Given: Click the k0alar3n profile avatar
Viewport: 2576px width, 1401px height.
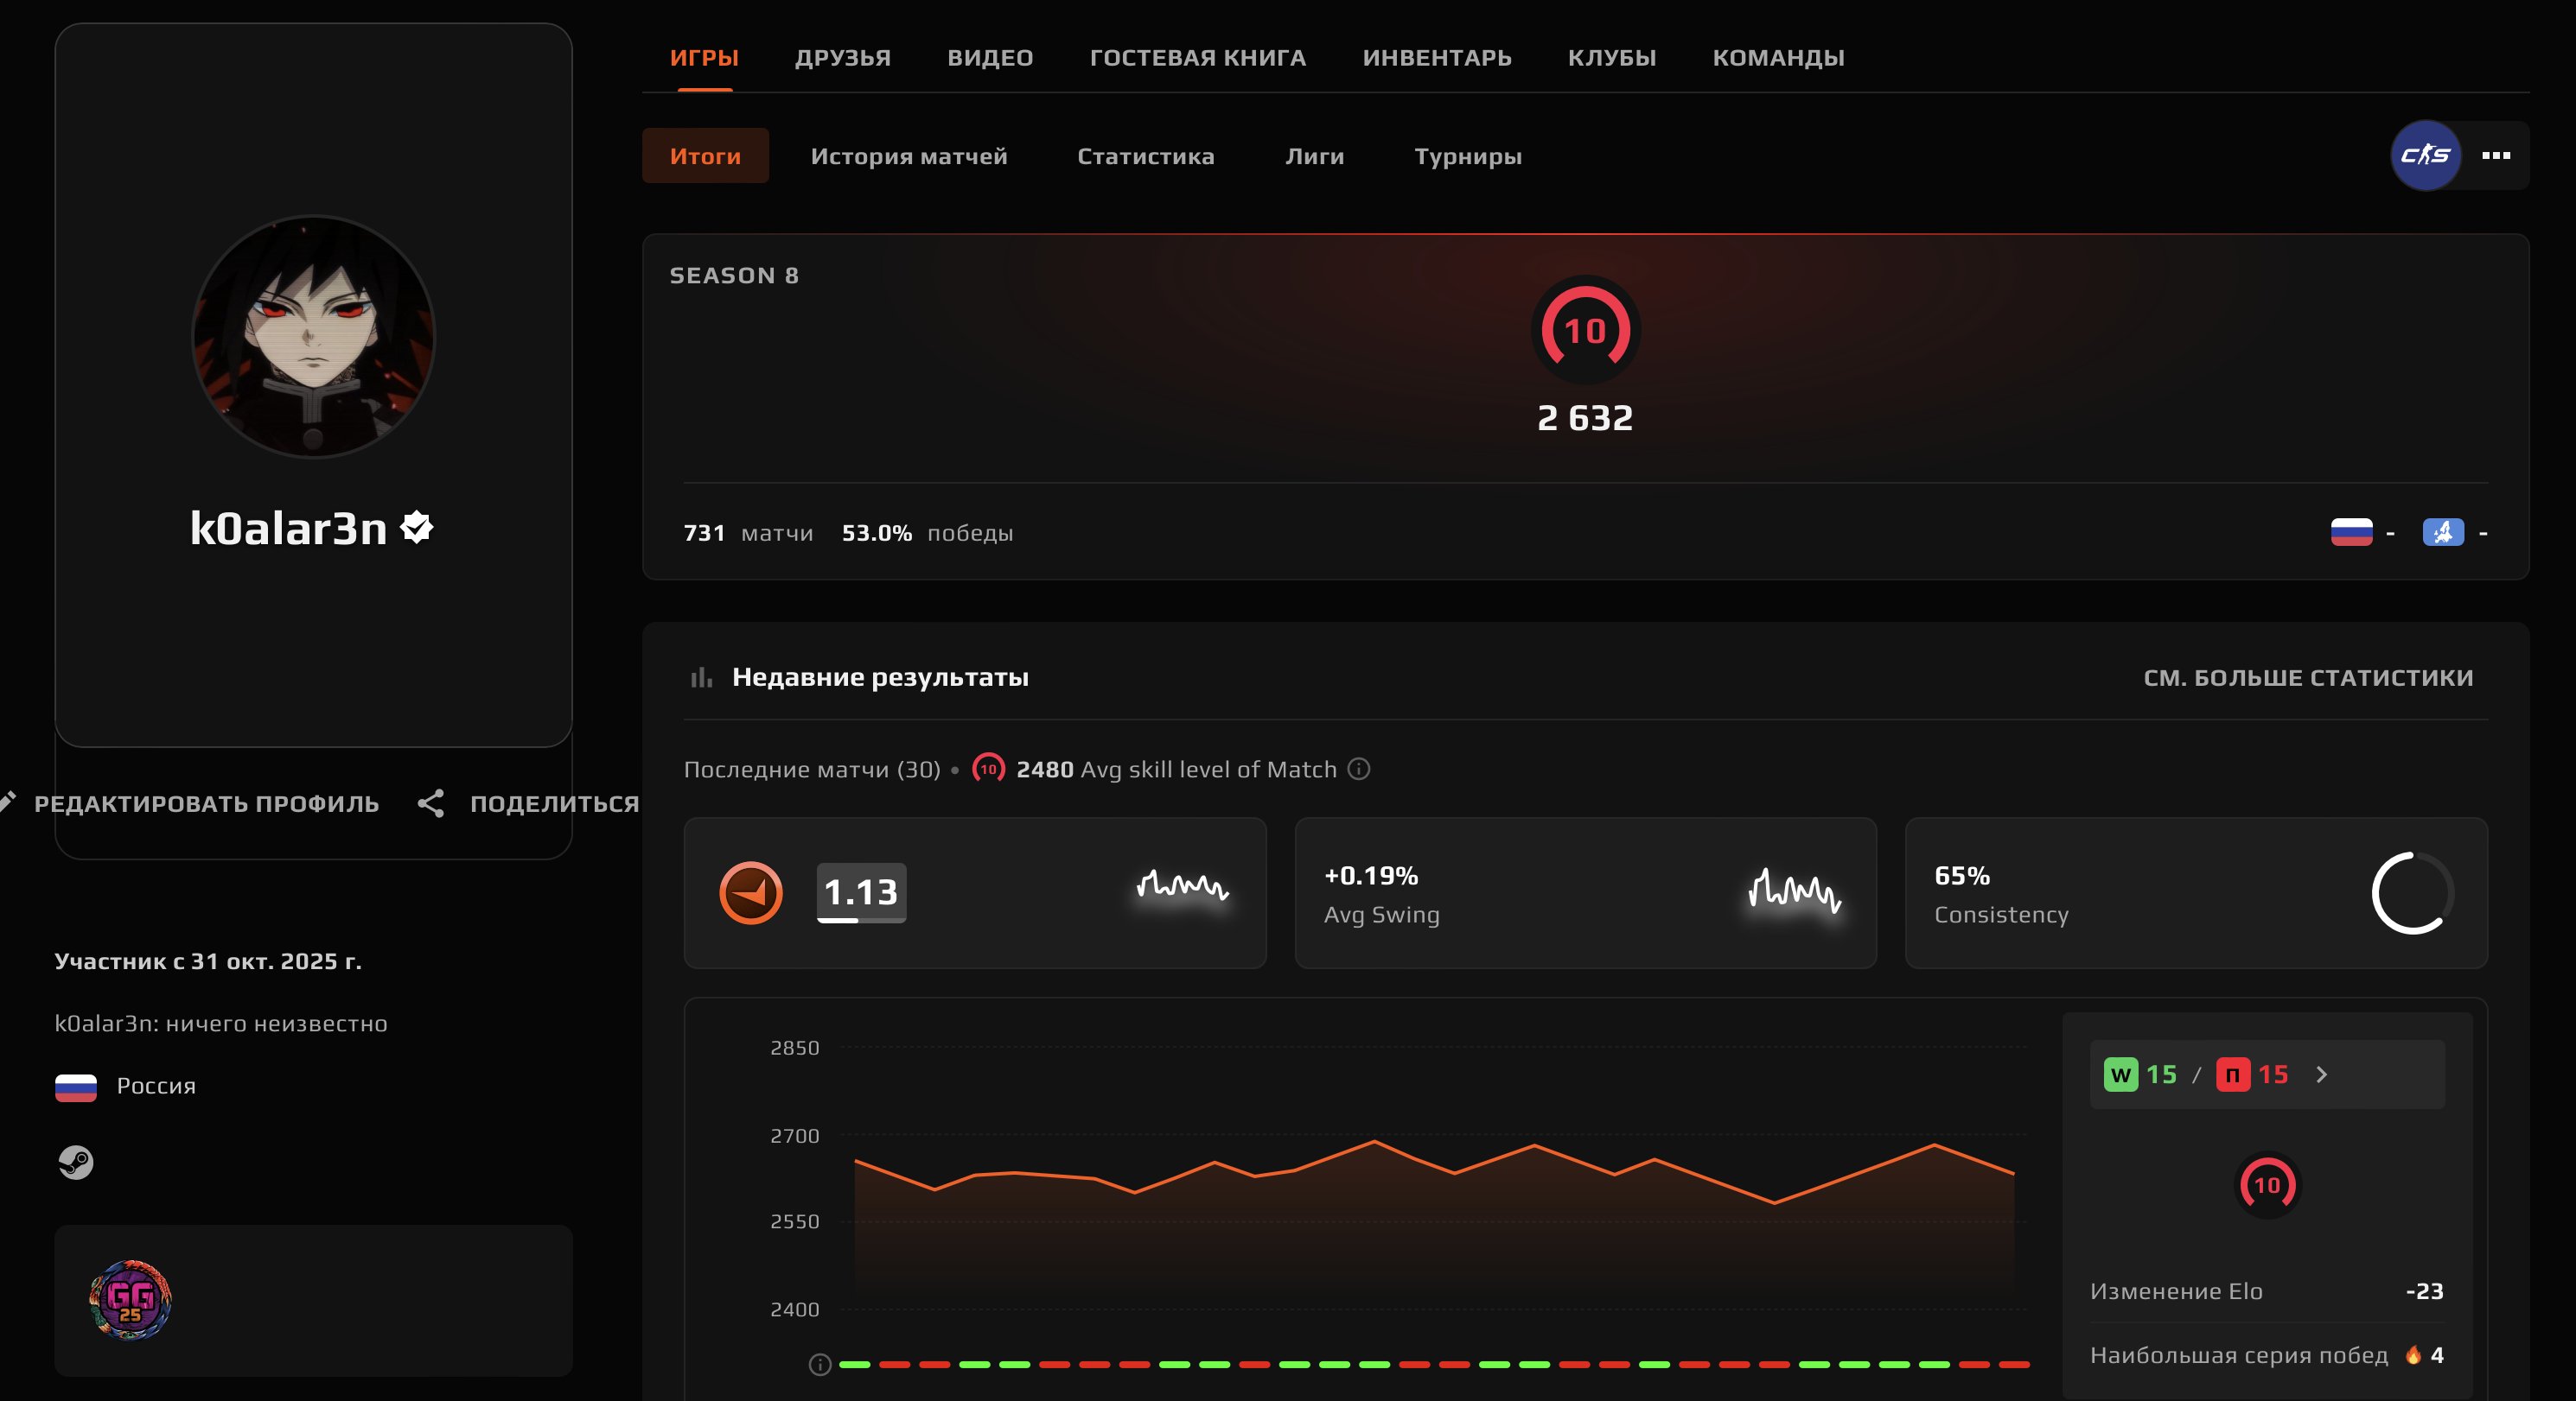Looking at the screenshot, I should click(x=313, y=337).
